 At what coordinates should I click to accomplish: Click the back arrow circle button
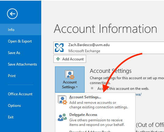coord(12,14)
